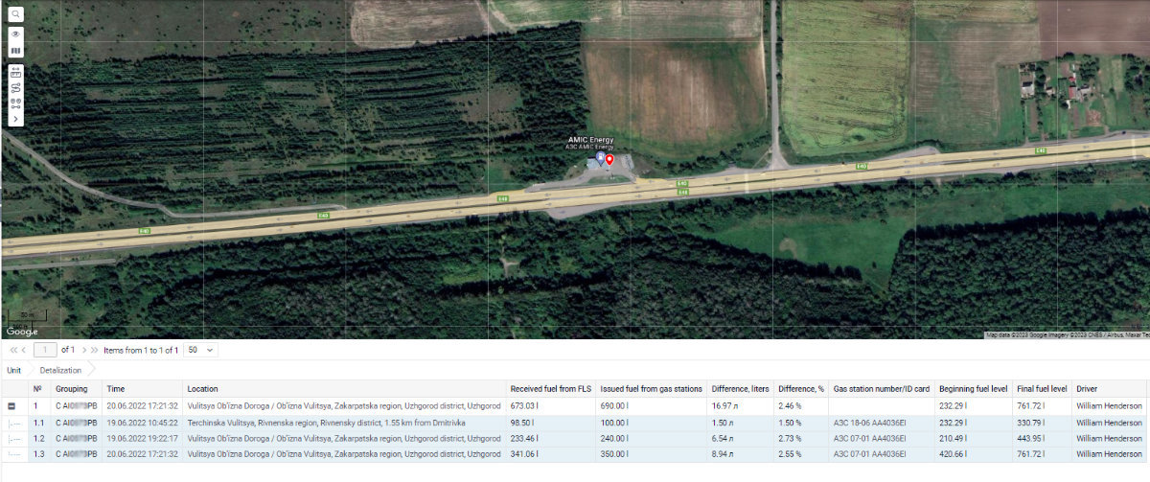Expand map tools with the chevron arrow

coord(16,118)
